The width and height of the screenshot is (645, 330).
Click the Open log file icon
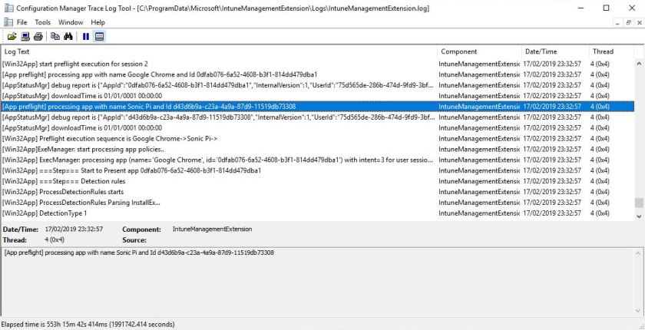click(12, 36)
